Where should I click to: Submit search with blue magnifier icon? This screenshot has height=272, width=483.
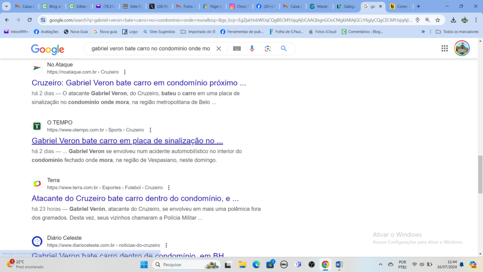(283, 49)
